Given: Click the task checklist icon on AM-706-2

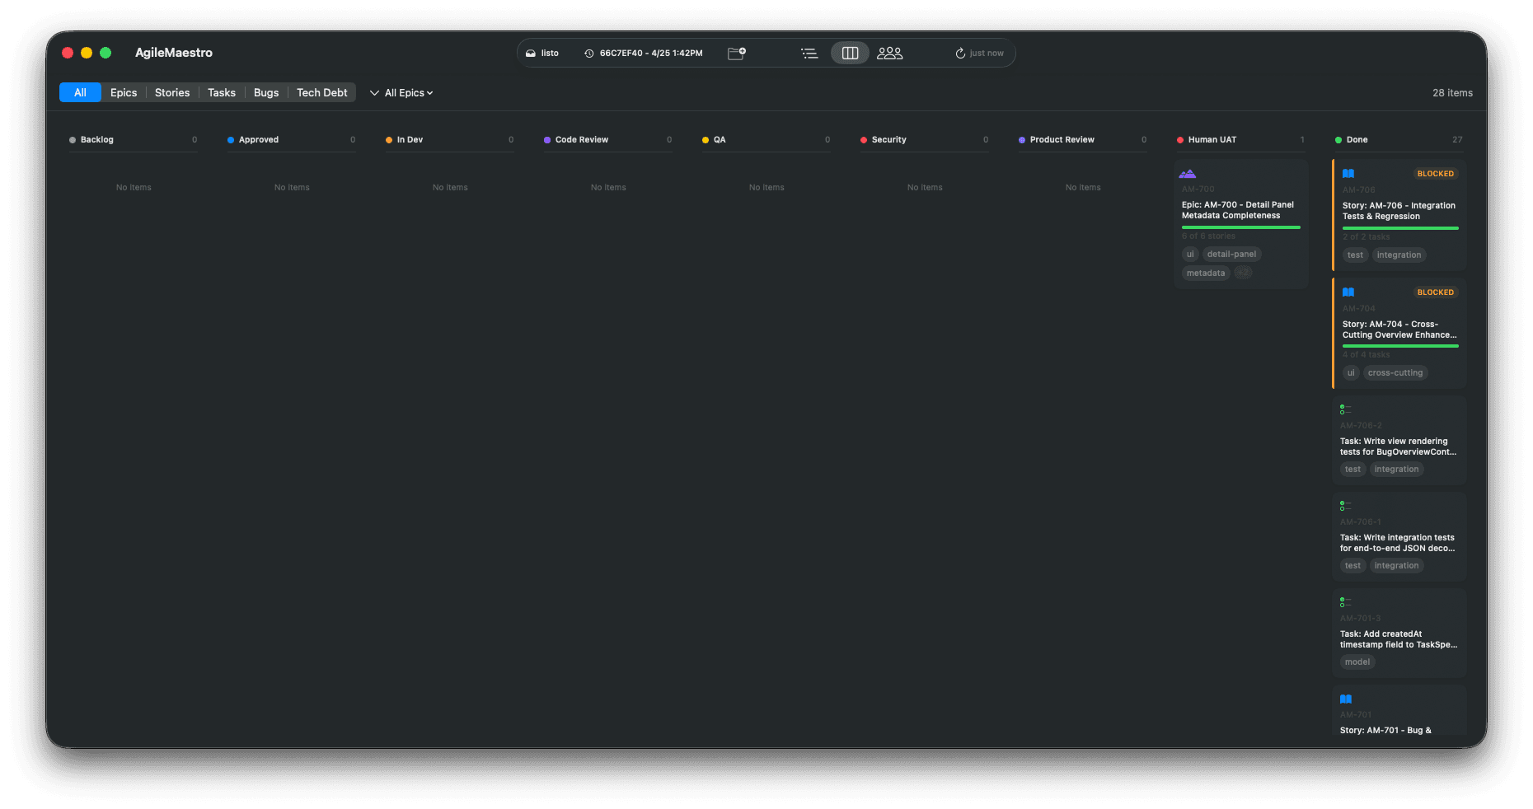Looking at the screenshot, I should click(x=1345, y=409).
